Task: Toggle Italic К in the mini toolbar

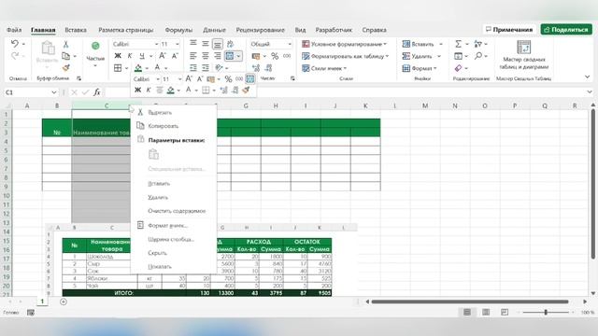Action: 149,90
